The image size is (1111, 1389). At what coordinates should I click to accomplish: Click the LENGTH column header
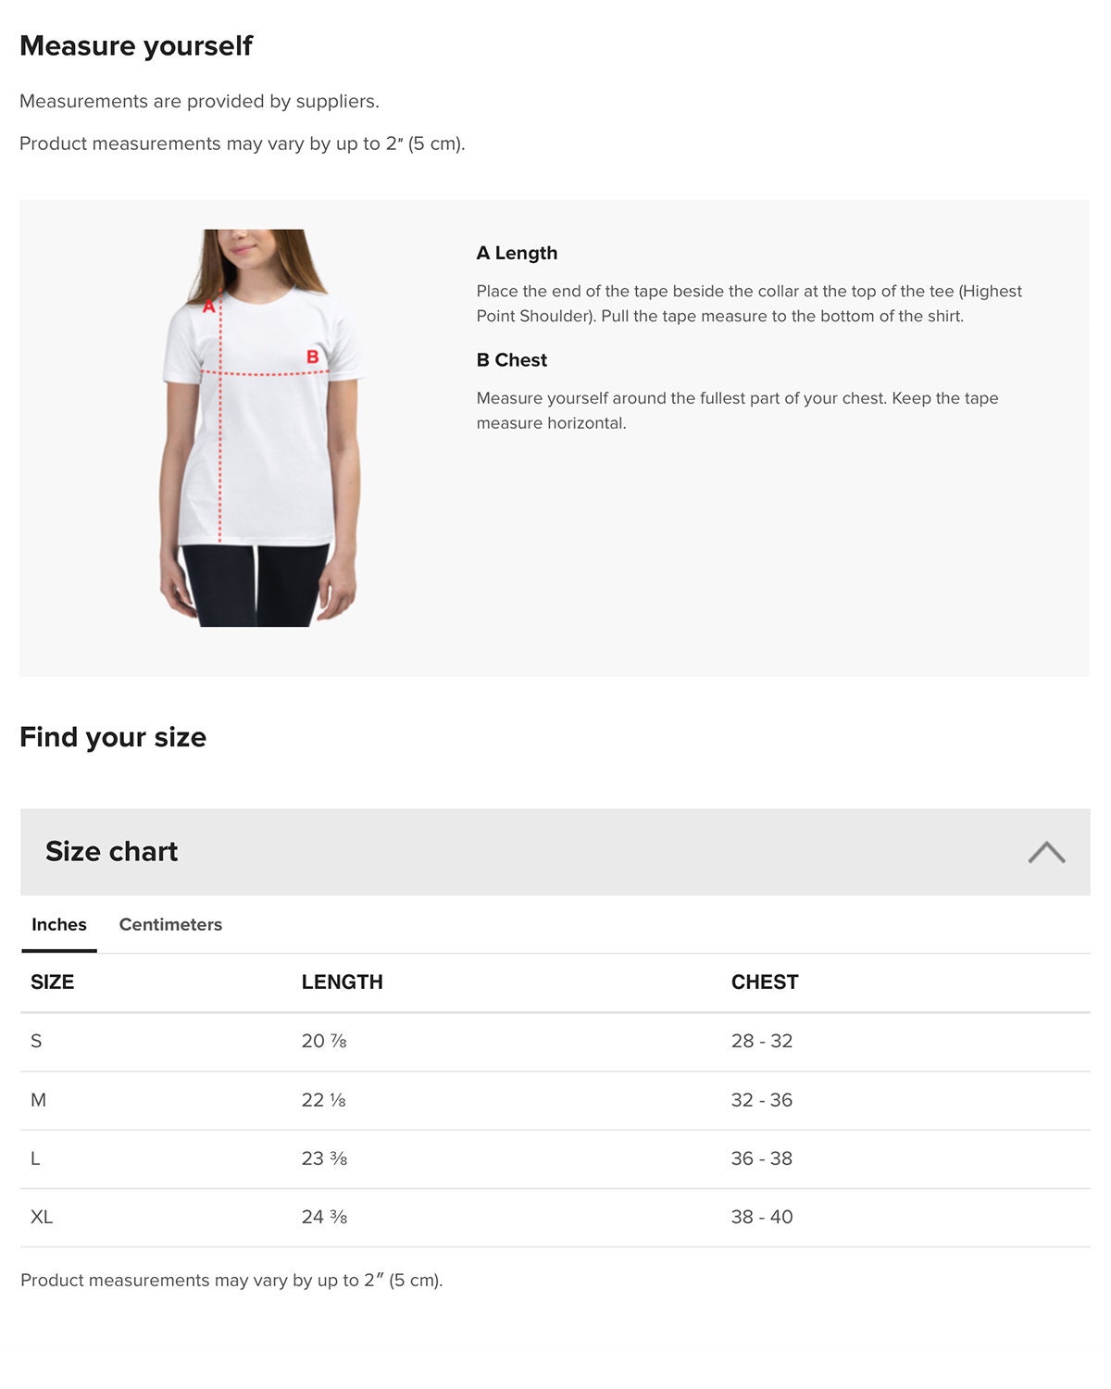pos(342,982)
